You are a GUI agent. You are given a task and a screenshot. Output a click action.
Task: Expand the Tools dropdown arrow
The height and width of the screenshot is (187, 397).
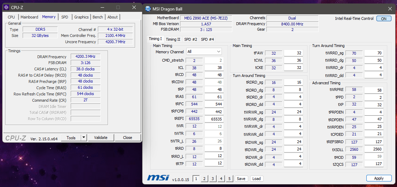84,138
